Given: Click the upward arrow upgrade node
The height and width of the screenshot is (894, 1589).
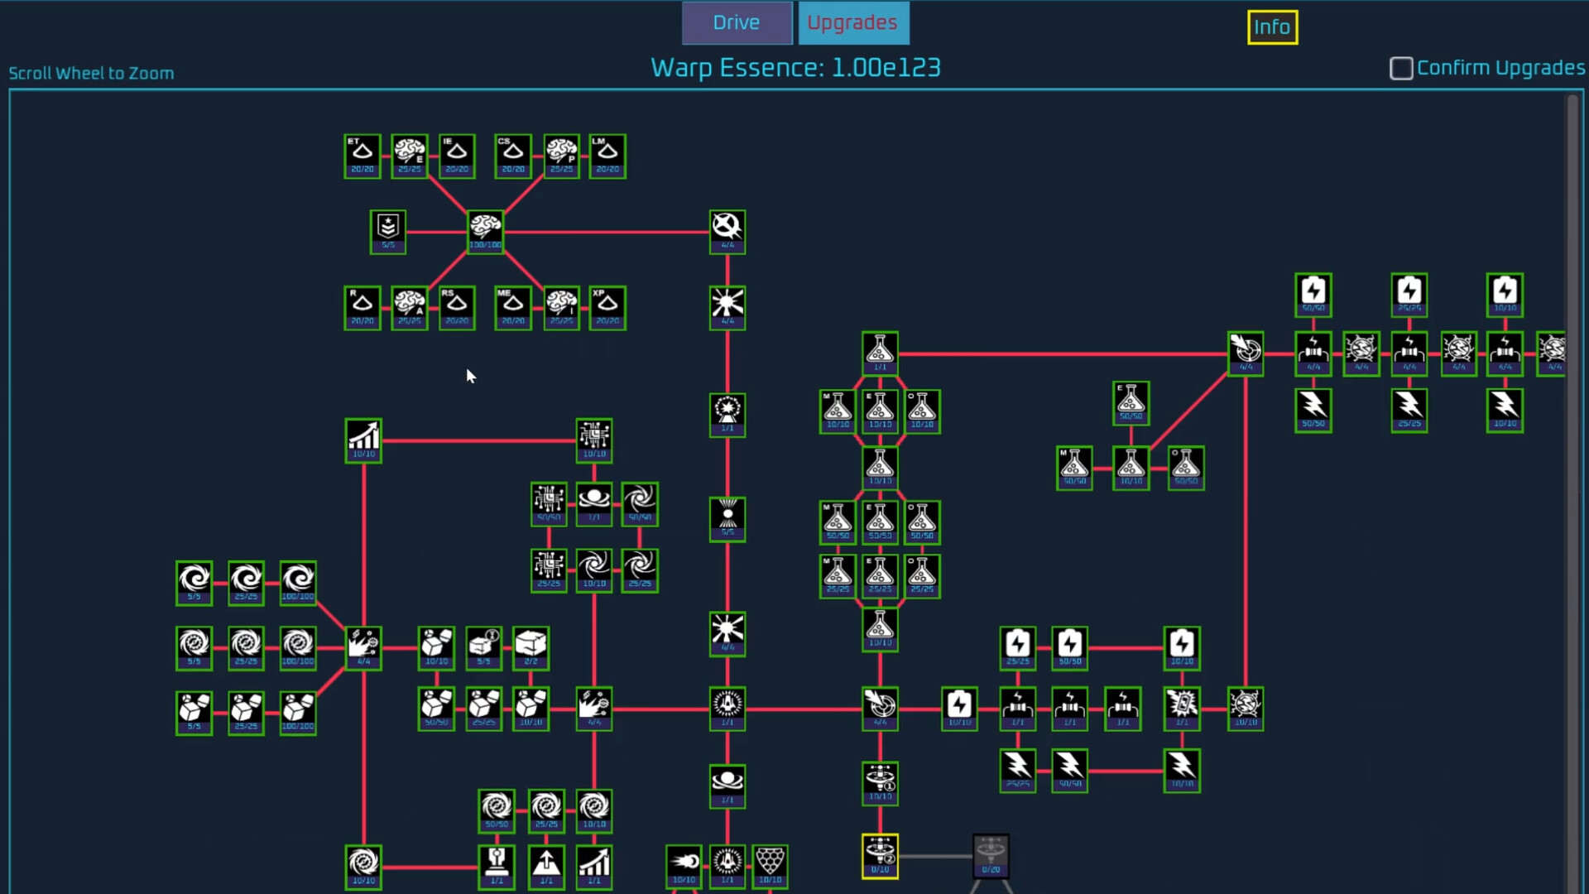Looking at the screenshot, I should 546,866.
